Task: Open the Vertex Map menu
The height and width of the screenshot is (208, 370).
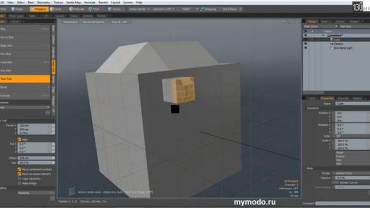Action: coord(73,2)
